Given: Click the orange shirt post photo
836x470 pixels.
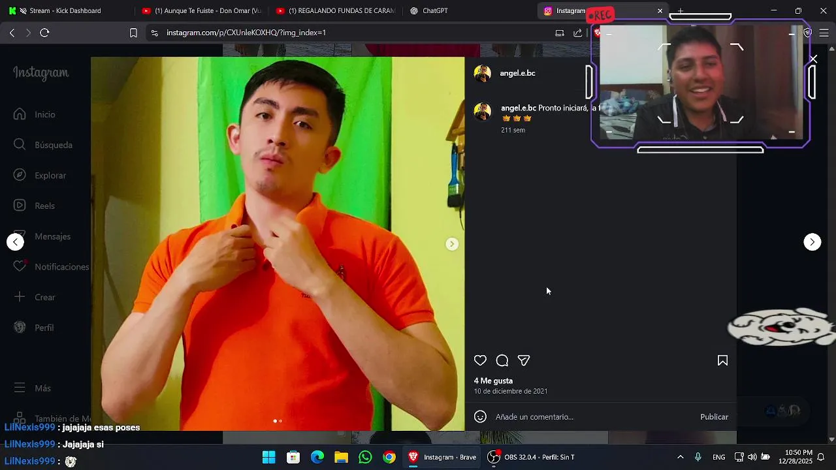Looking at the screenshot, I should (278, 244).
